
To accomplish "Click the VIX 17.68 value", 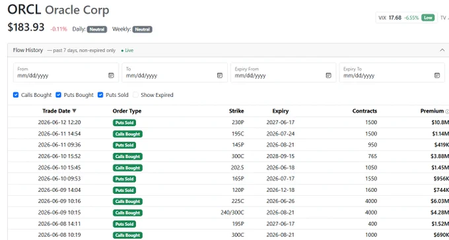I will point(395,18).
